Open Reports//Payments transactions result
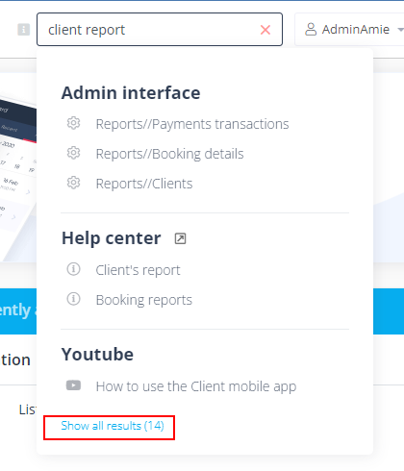Viewport: 404px width, 471px height. [x=192, y=124]
